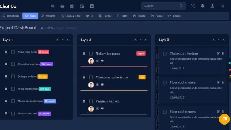
Task: Open the Pages menu
Action: [x=157, y=16]
